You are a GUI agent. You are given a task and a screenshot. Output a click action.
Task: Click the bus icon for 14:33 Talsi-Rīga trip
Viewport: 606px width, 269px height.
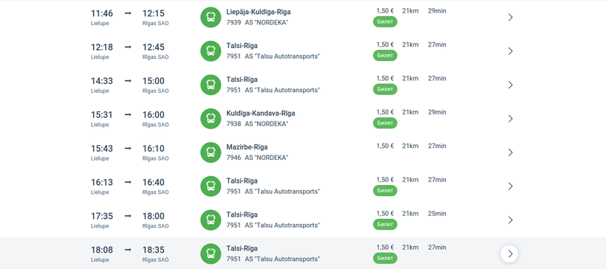211,85
